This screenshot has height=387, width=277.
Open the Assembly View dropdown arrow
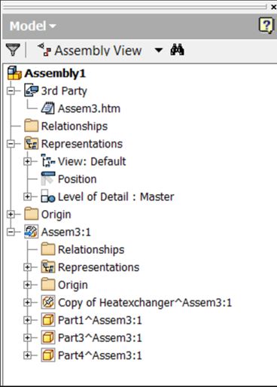(x=159, y=50)
